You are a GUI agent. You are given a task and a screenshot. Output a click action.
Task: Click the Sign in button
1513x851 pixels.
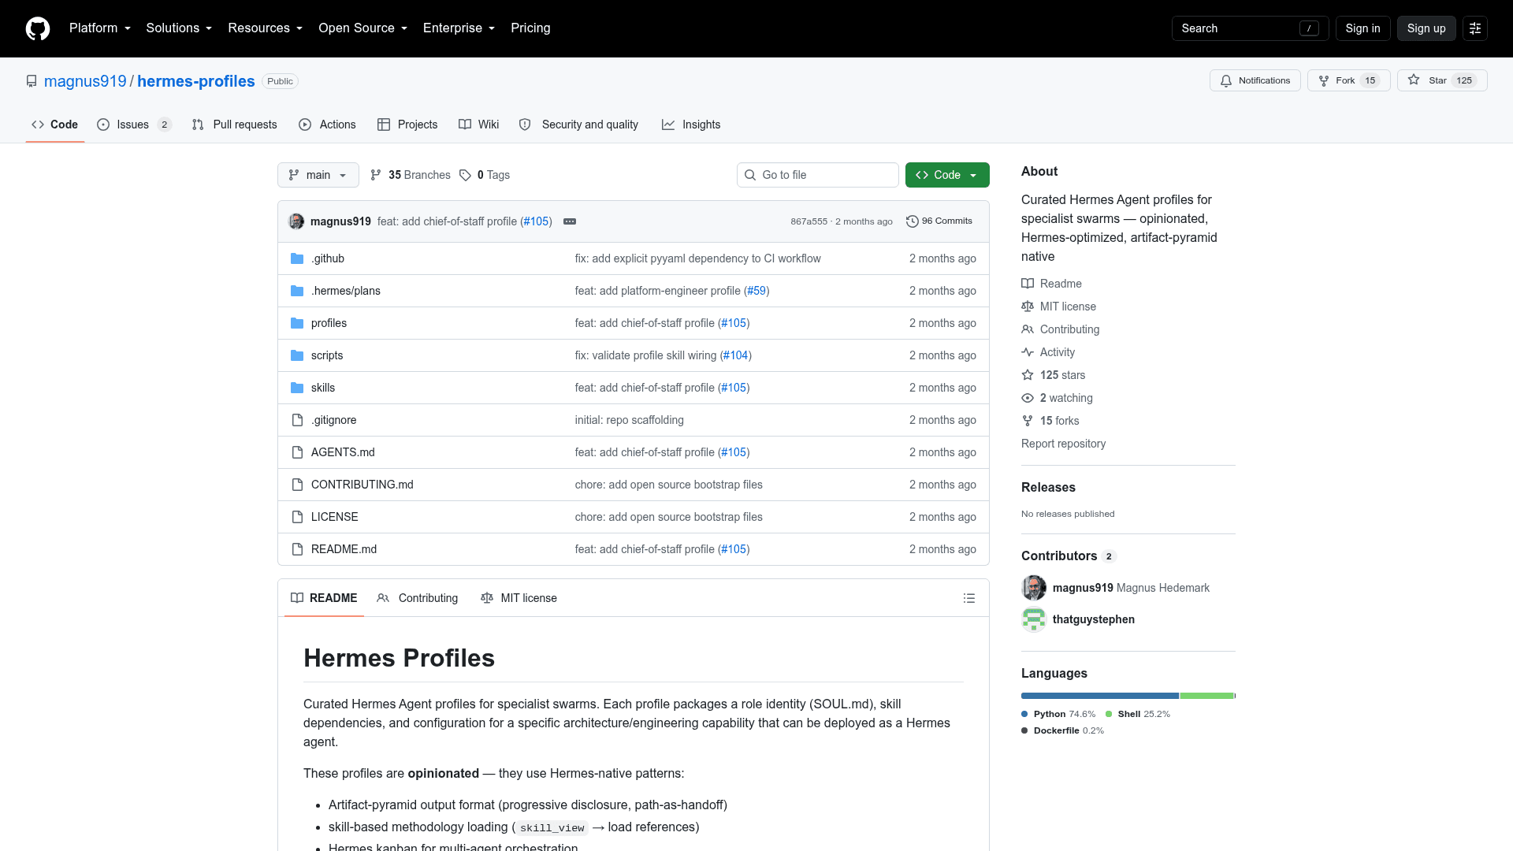tap(1362, 28)
